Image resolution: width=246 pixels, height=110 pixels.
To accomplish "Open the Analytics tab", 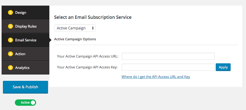I will point(22,68).
